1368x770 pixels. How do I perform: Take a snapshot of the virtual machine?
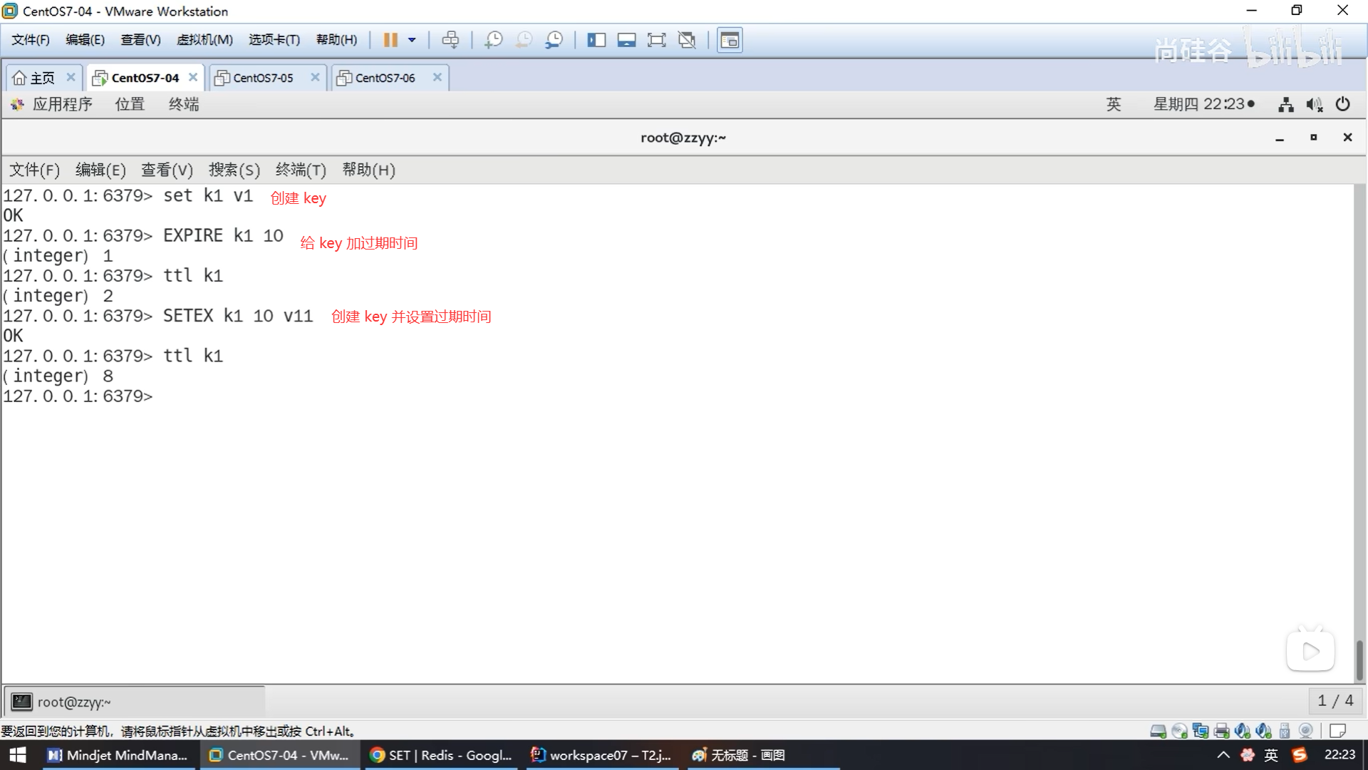pos(493,40)
